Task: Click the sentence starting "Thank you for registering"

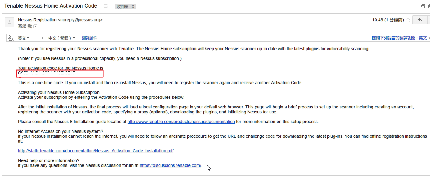Action: [x=194, y=49]
